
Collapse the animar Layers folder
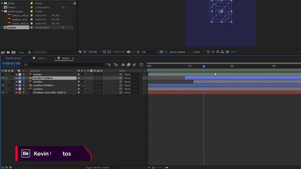point(2,11)
